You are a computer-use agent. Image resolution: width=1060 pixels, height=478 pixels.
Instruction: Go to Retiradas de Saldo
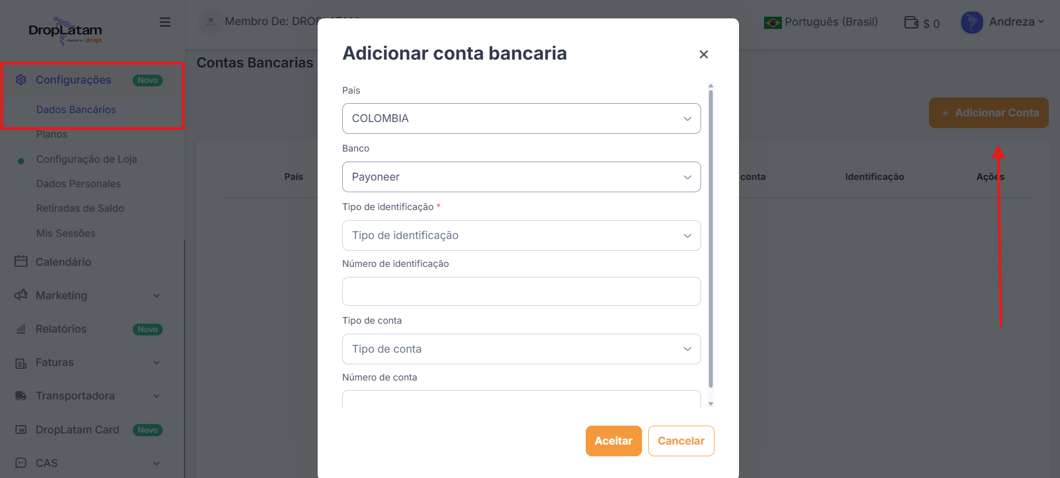tap(80, 208)
